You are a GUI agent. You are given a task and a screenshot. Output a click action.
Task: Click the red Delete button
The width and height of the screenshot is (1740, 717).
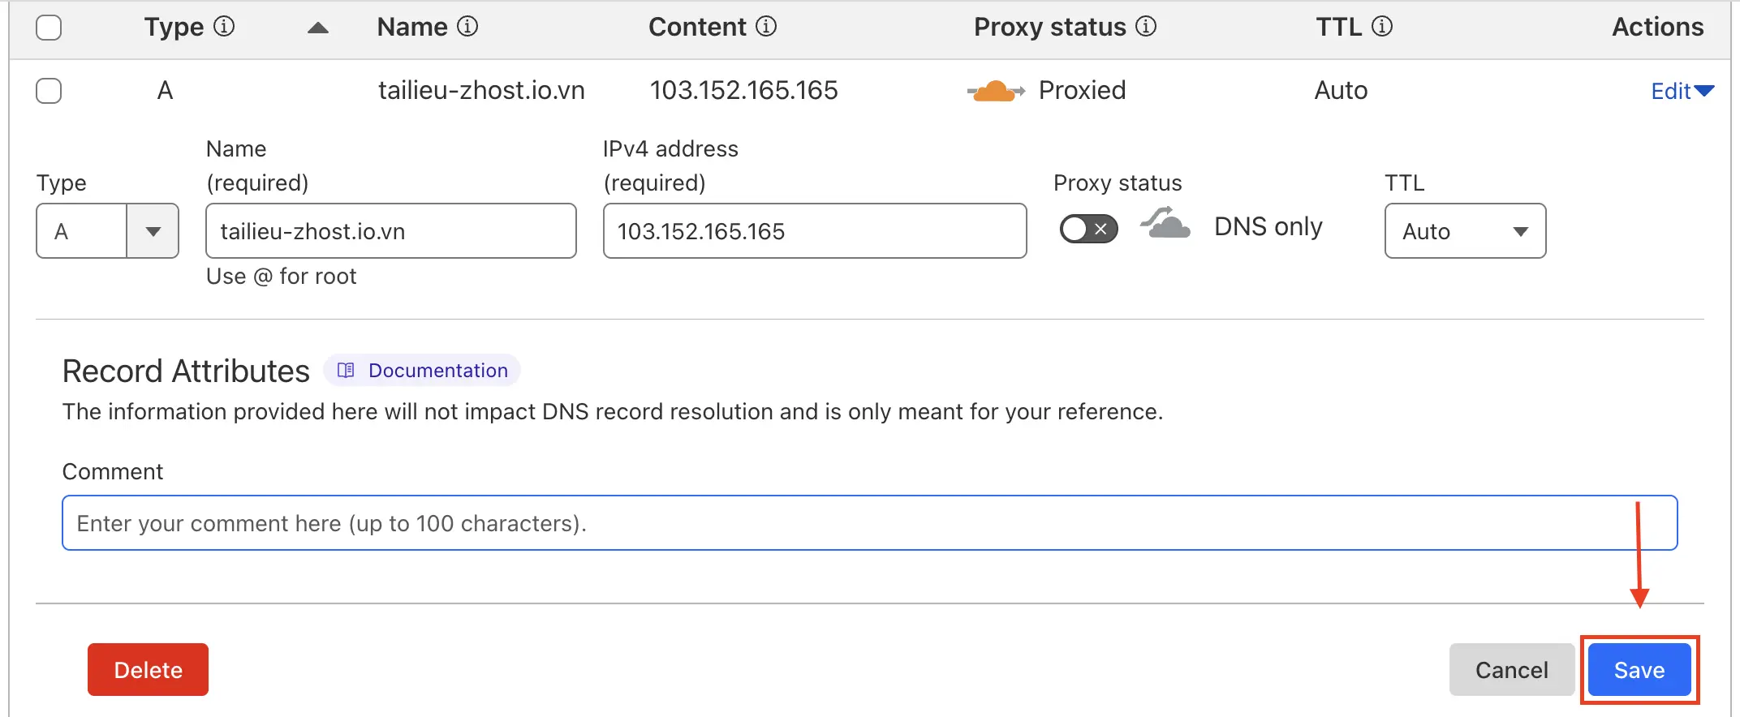point(148,670)
